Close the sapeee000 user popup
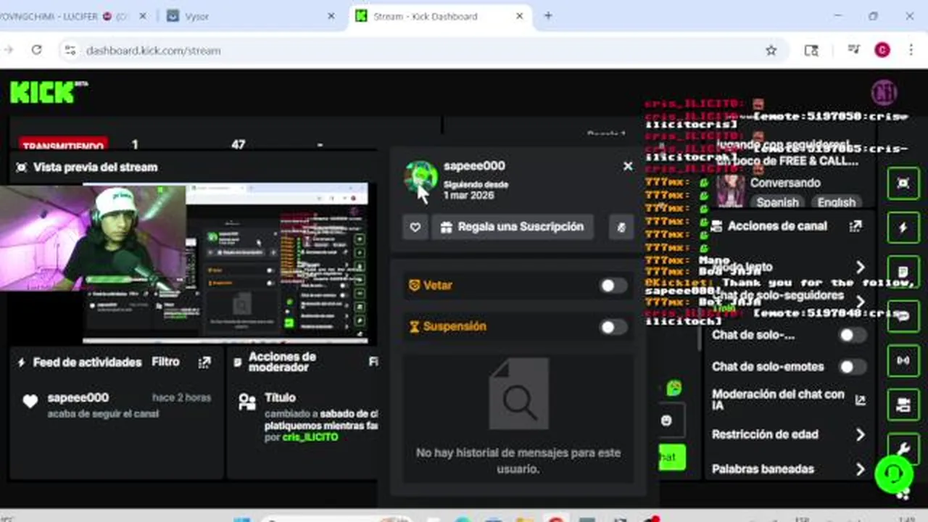Screen dimensions: 928x522 (x=628, y=166)
